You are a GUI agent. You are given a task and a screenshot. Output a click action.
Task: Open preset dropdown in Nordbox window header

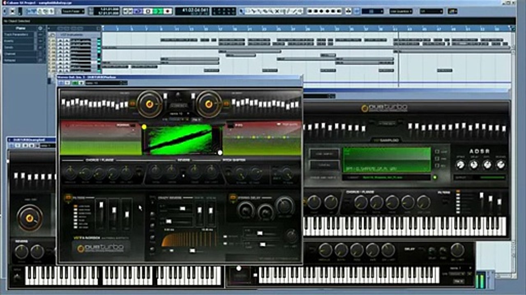click(x=106, y=83)
